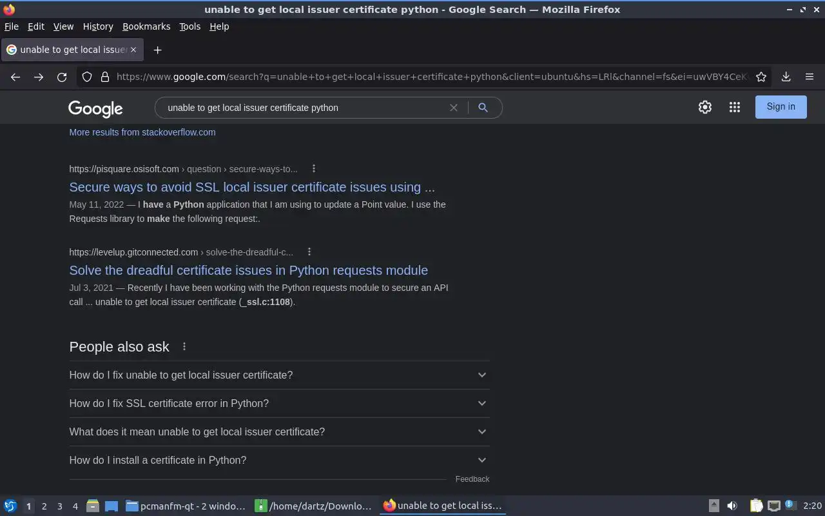Image resolution: width=825 pixels, height=516 pixels.
Task: Open volume control in system tray
Action: pos(732,506)
